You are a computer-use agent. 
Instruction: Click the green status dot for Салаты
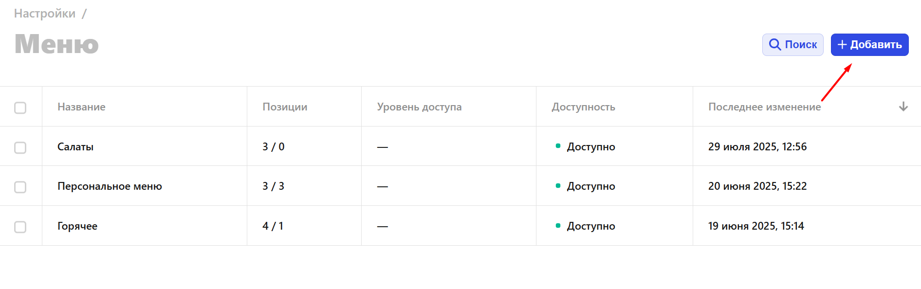[558, 146]
